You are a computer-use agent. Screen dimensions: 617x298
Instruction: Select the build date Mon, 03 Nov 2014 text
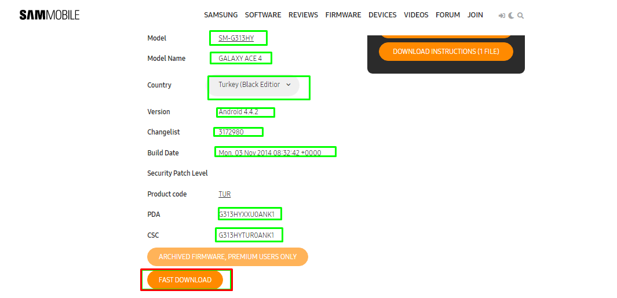coord(270,152)
